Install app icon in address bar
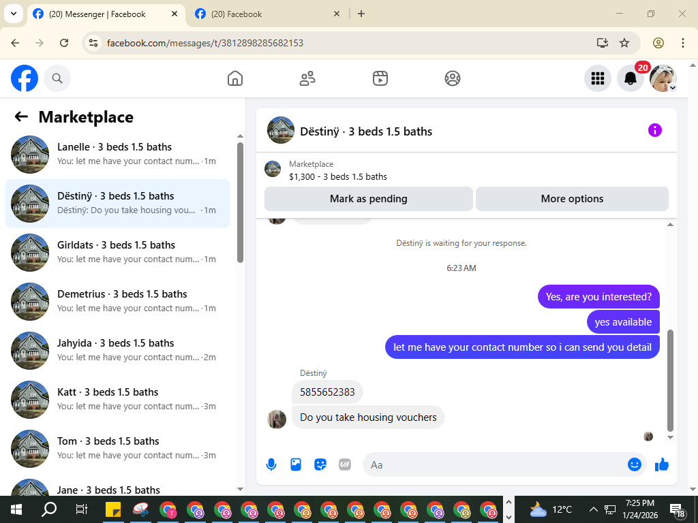698x523 pixels. point(602,43)
